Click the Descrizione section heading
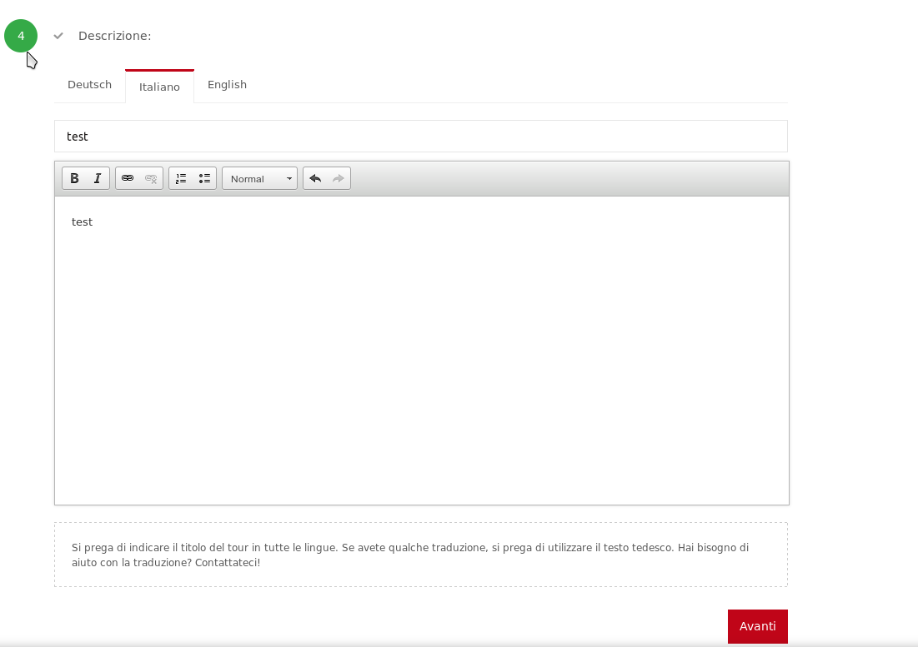 point(115,36)
